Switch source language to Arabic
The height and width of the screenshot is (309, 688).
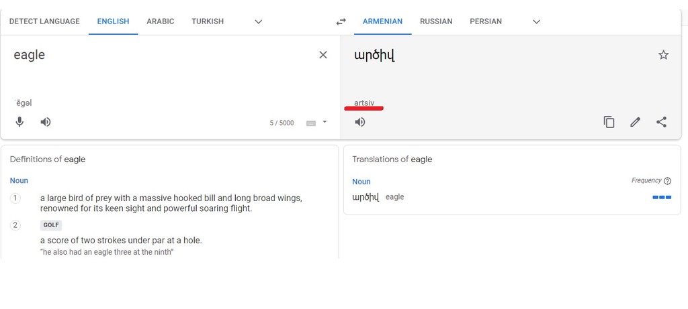tap(160, 21)
